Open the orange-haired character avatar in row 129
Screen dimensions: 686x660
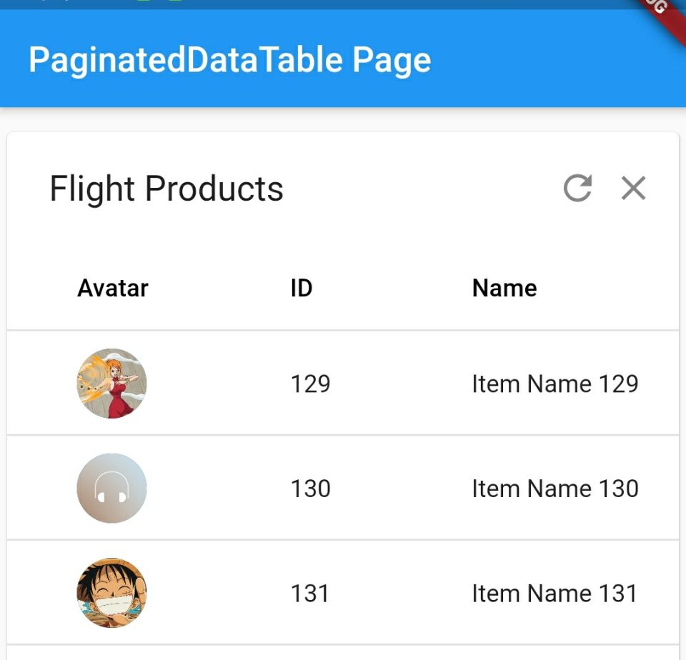111,384
